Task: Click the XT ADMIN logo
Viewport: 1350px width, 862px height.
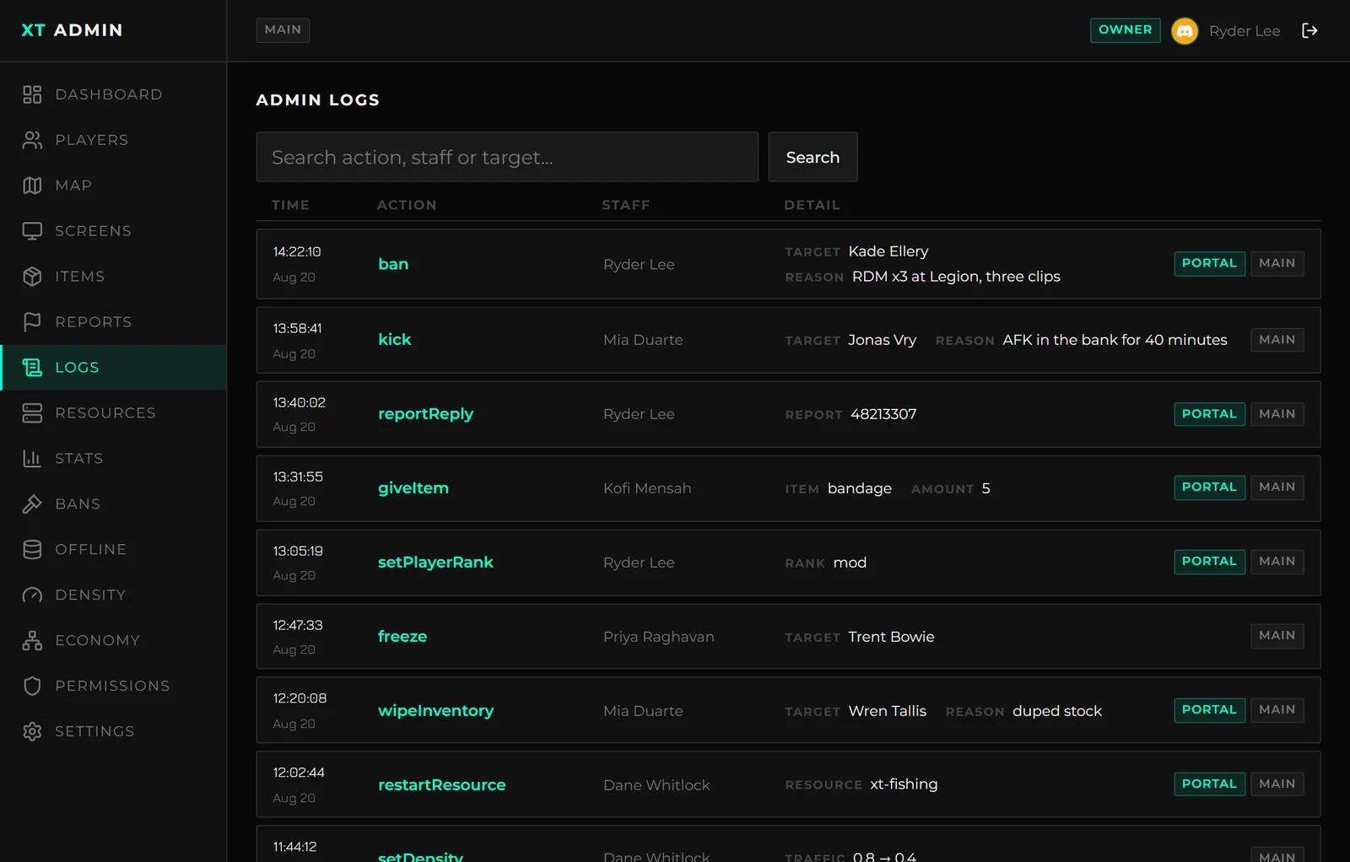Action: point(72,30)
